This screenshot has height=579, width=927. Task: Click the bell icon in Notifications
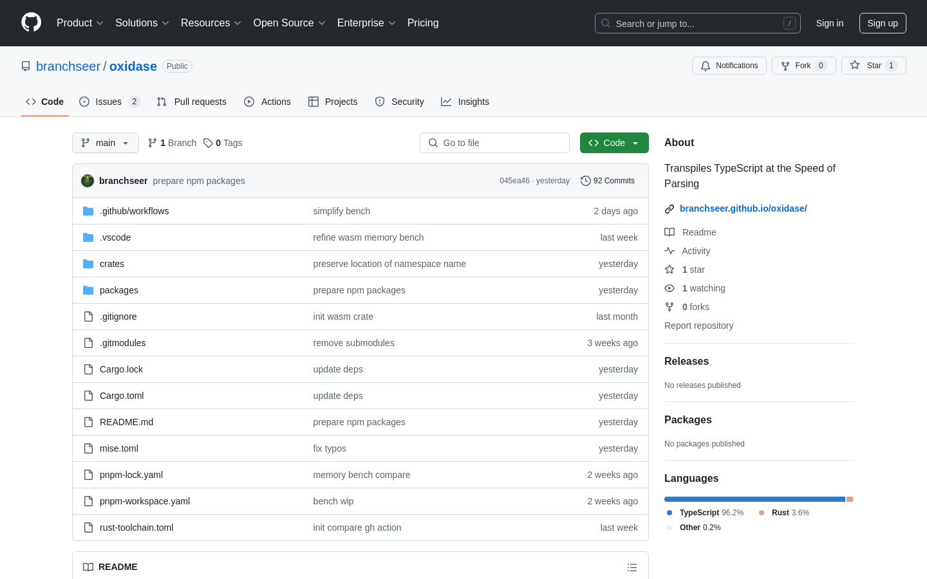coord(706,66)
